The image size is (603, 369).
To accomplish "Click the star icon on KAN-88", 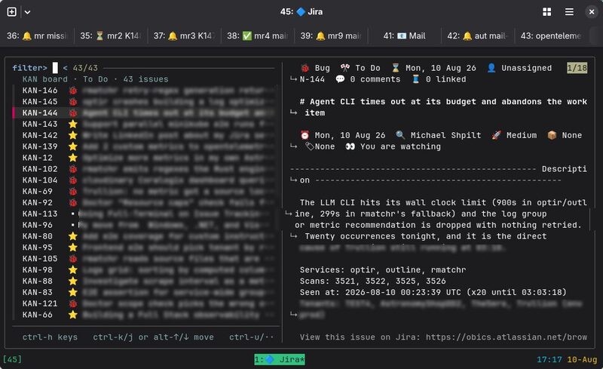I will (72, 281).
